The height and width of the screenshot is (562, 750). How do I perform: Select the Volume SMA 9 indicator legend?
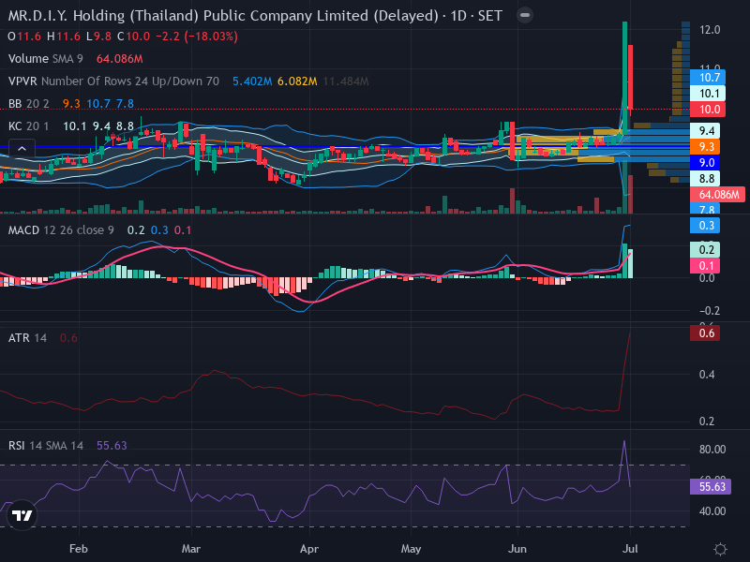[45, 59]
